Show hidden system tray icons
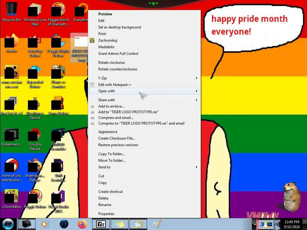Viewport: 307px width, 230px height. coord(255,224)
